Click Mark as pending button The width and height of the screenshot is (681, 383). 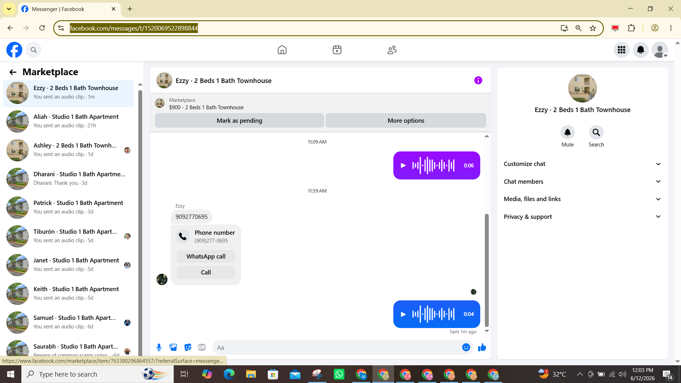click(239, 121)
